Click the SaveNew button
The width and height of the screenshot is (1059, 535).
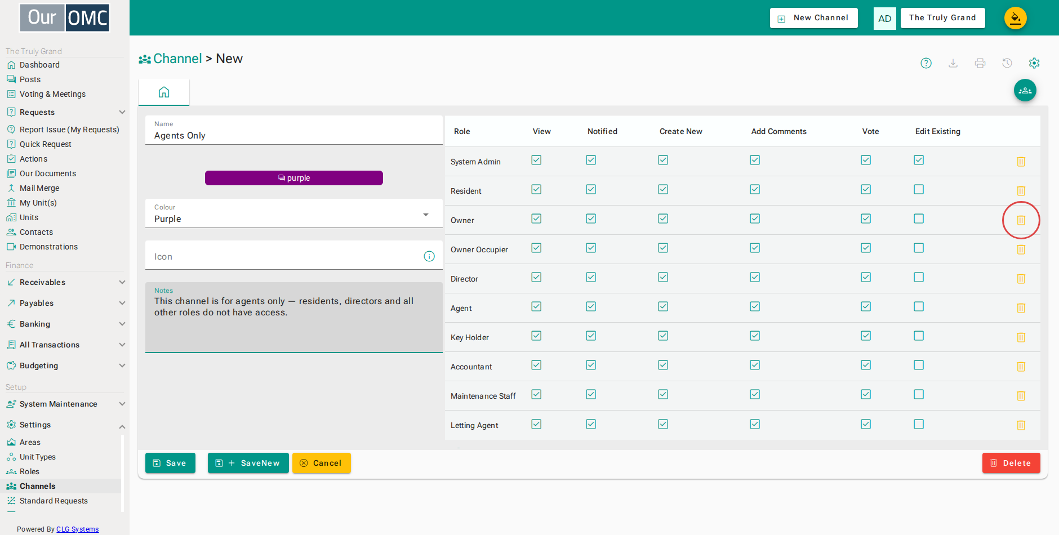pos(248,463)
